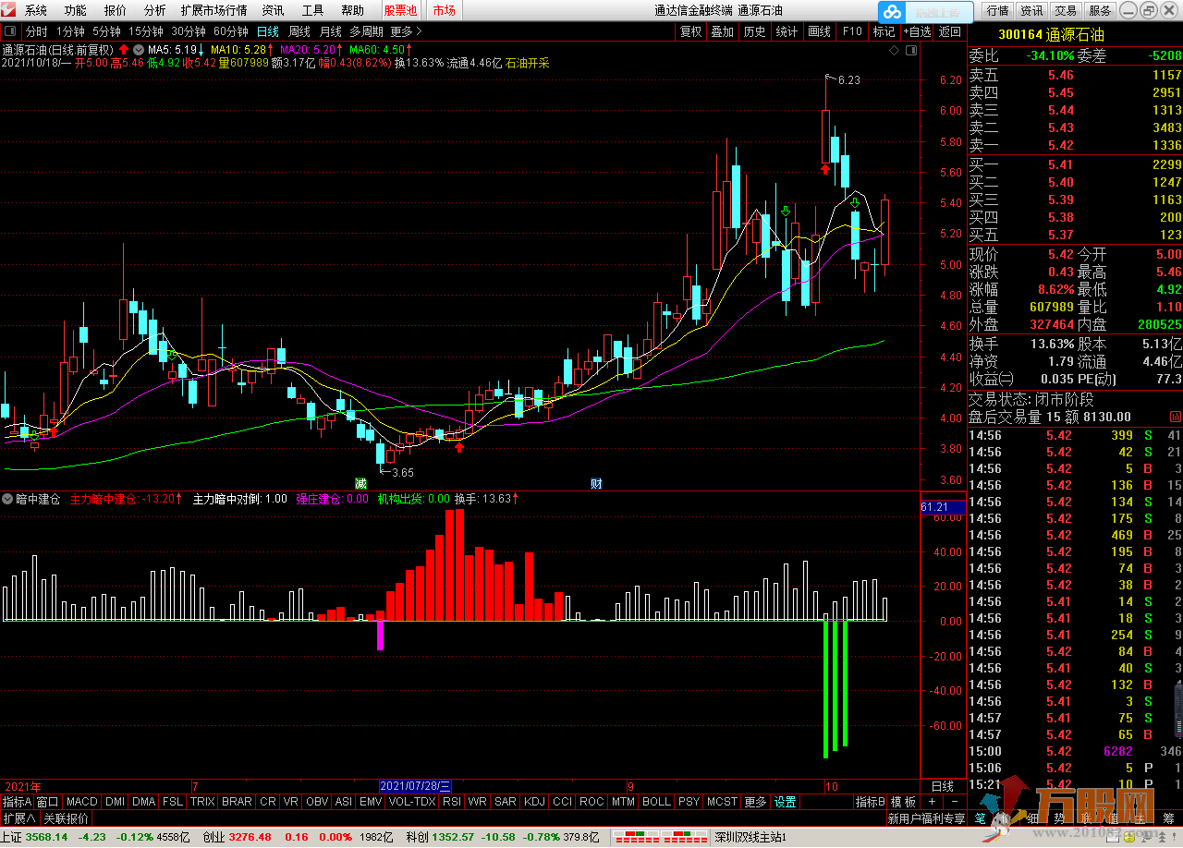The image size is (1183, 848).
Task: Click the 行情 button in title bar
Action: tap(997, 10)
